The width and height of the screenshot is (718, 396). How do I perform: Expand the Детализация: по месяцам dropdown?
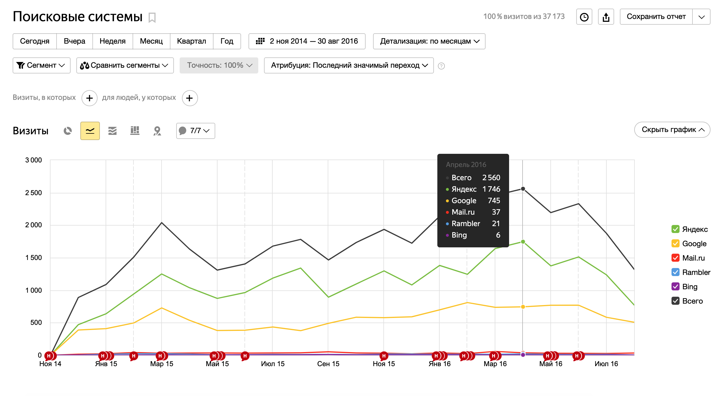[x=429, y=41]
